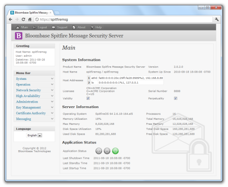This screenshot has height=187, width=228.
Task: Click the Help link
Action: [x=98, y=27]
